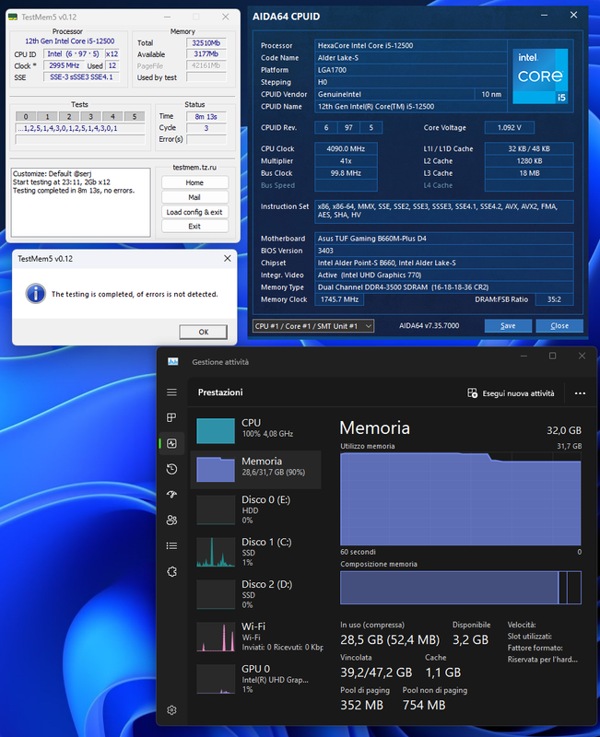Click the Intel Core i5 logo

540,76
